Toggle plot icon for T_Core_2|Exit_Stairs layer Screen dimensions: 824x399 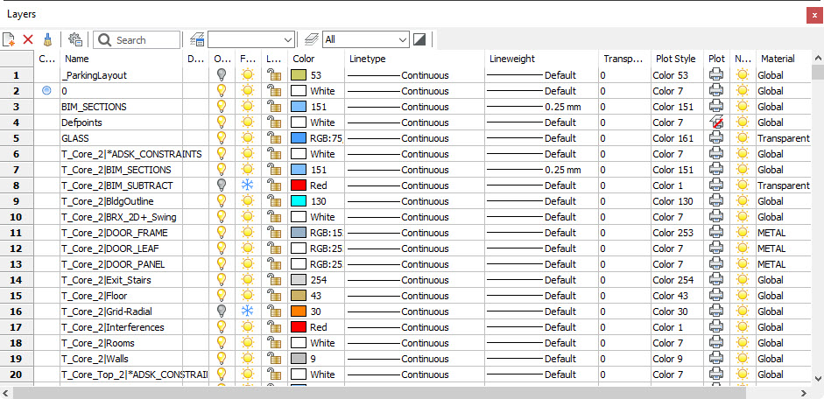point(716,280)
